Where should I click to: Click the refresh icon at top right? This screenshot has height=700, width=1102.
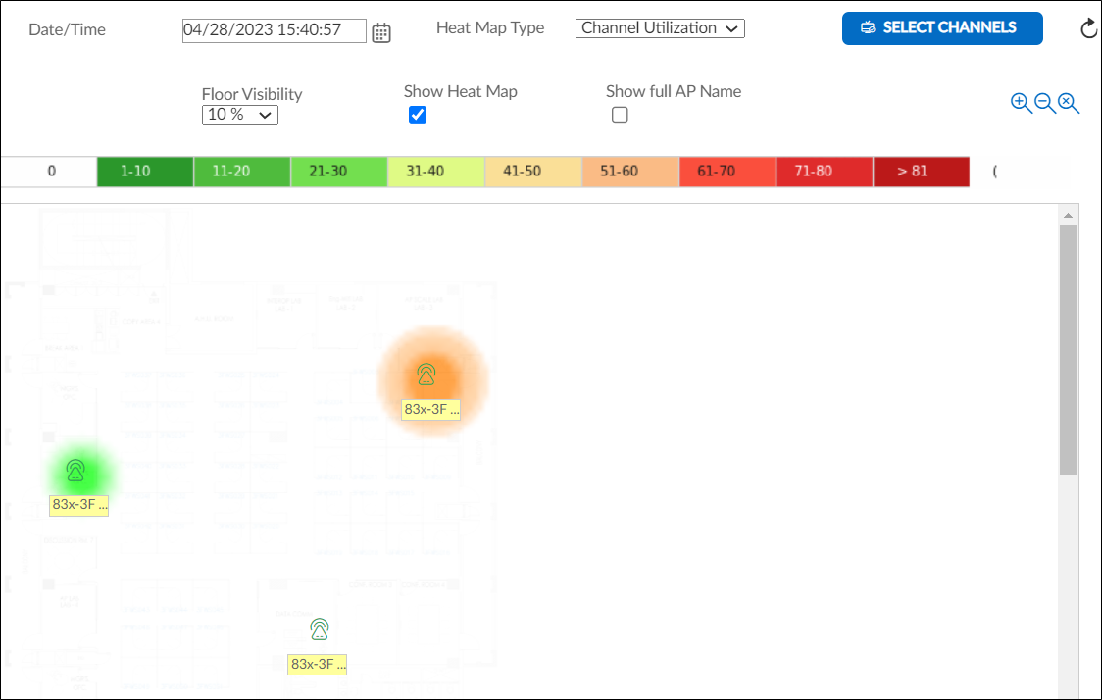(x=1088, y=28)
